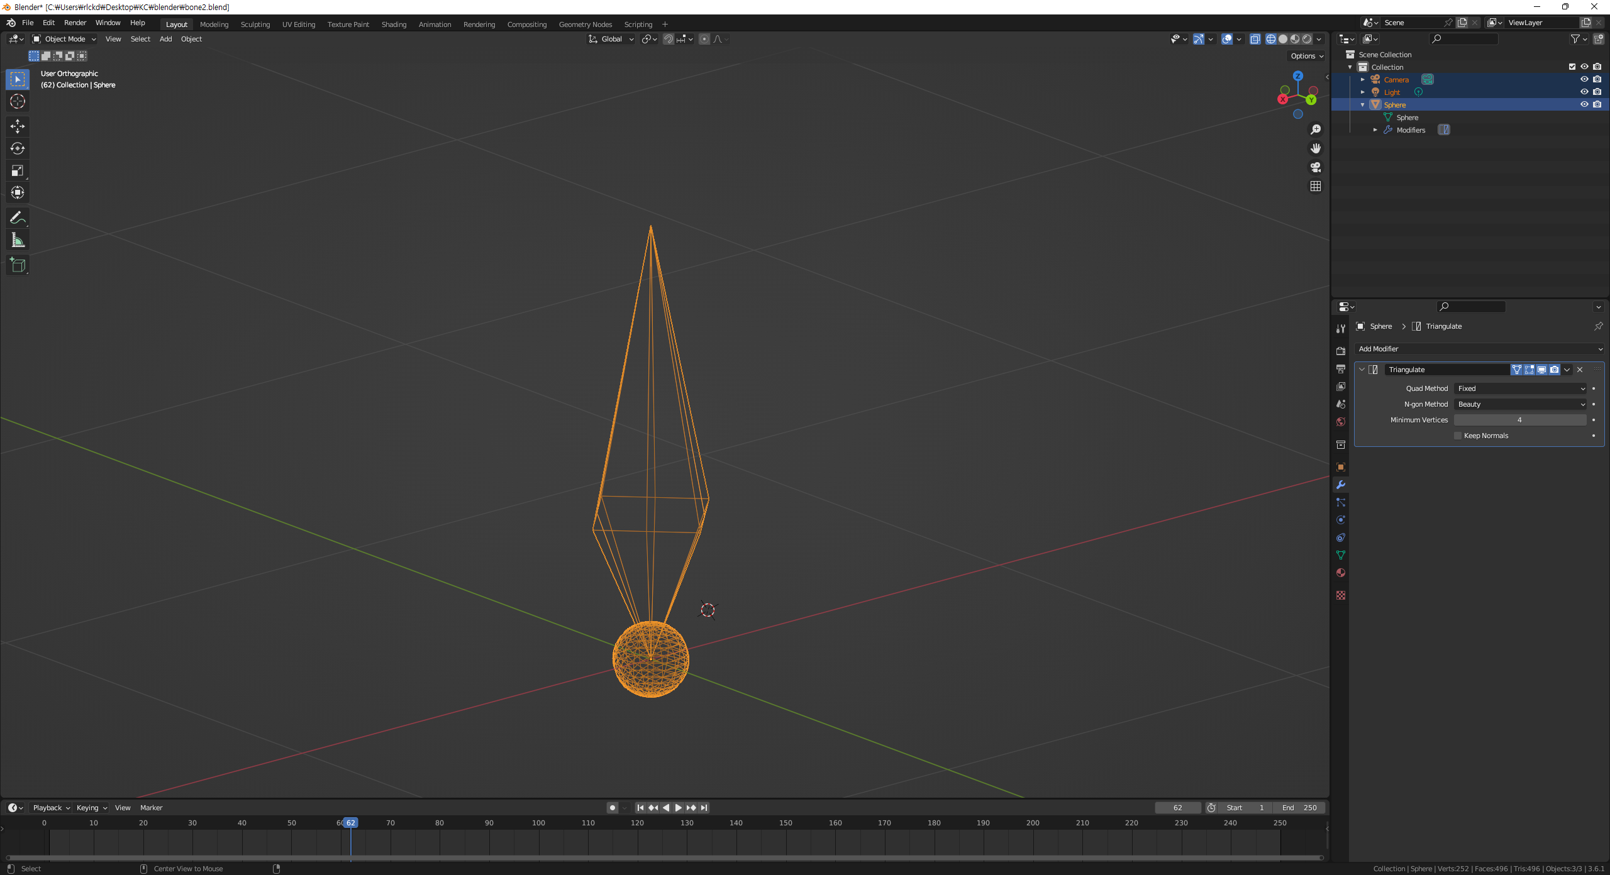
Task: Exclude Collection from view layer checkbox
Action: 1572,67
